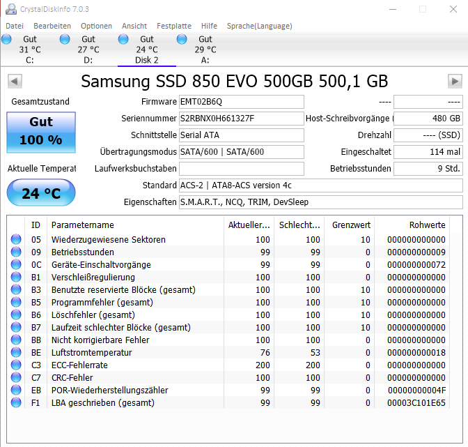The width and height of the screenshot is (468, 447).
Task: Click status icon of attribute EB row
Action: click(16, 390)
